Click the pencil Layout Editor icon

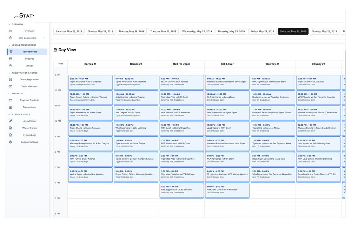(11, 121)
